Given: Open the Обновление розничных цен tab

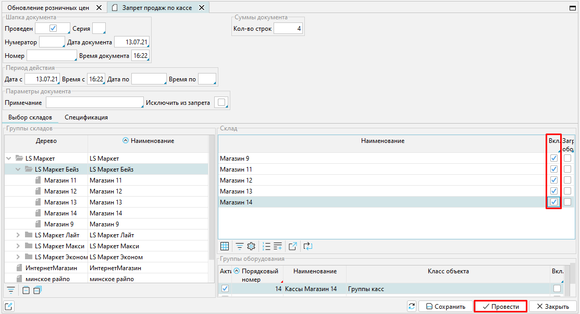Looking at the screenshot, I should [x=48, y=7].
